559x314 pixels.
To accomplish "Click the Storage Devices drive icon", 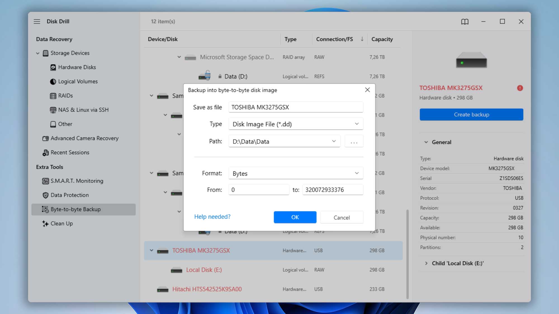I will [45, 53].
